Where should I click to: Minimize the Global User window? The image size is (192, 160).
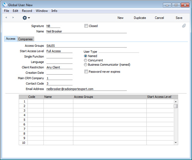coord(167,5)
